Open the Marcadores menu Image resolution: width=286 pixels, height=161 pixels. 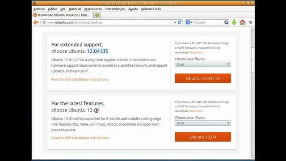click(93, 9)
